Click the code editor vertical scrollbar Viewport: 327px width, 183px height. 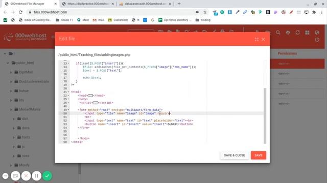265,116
